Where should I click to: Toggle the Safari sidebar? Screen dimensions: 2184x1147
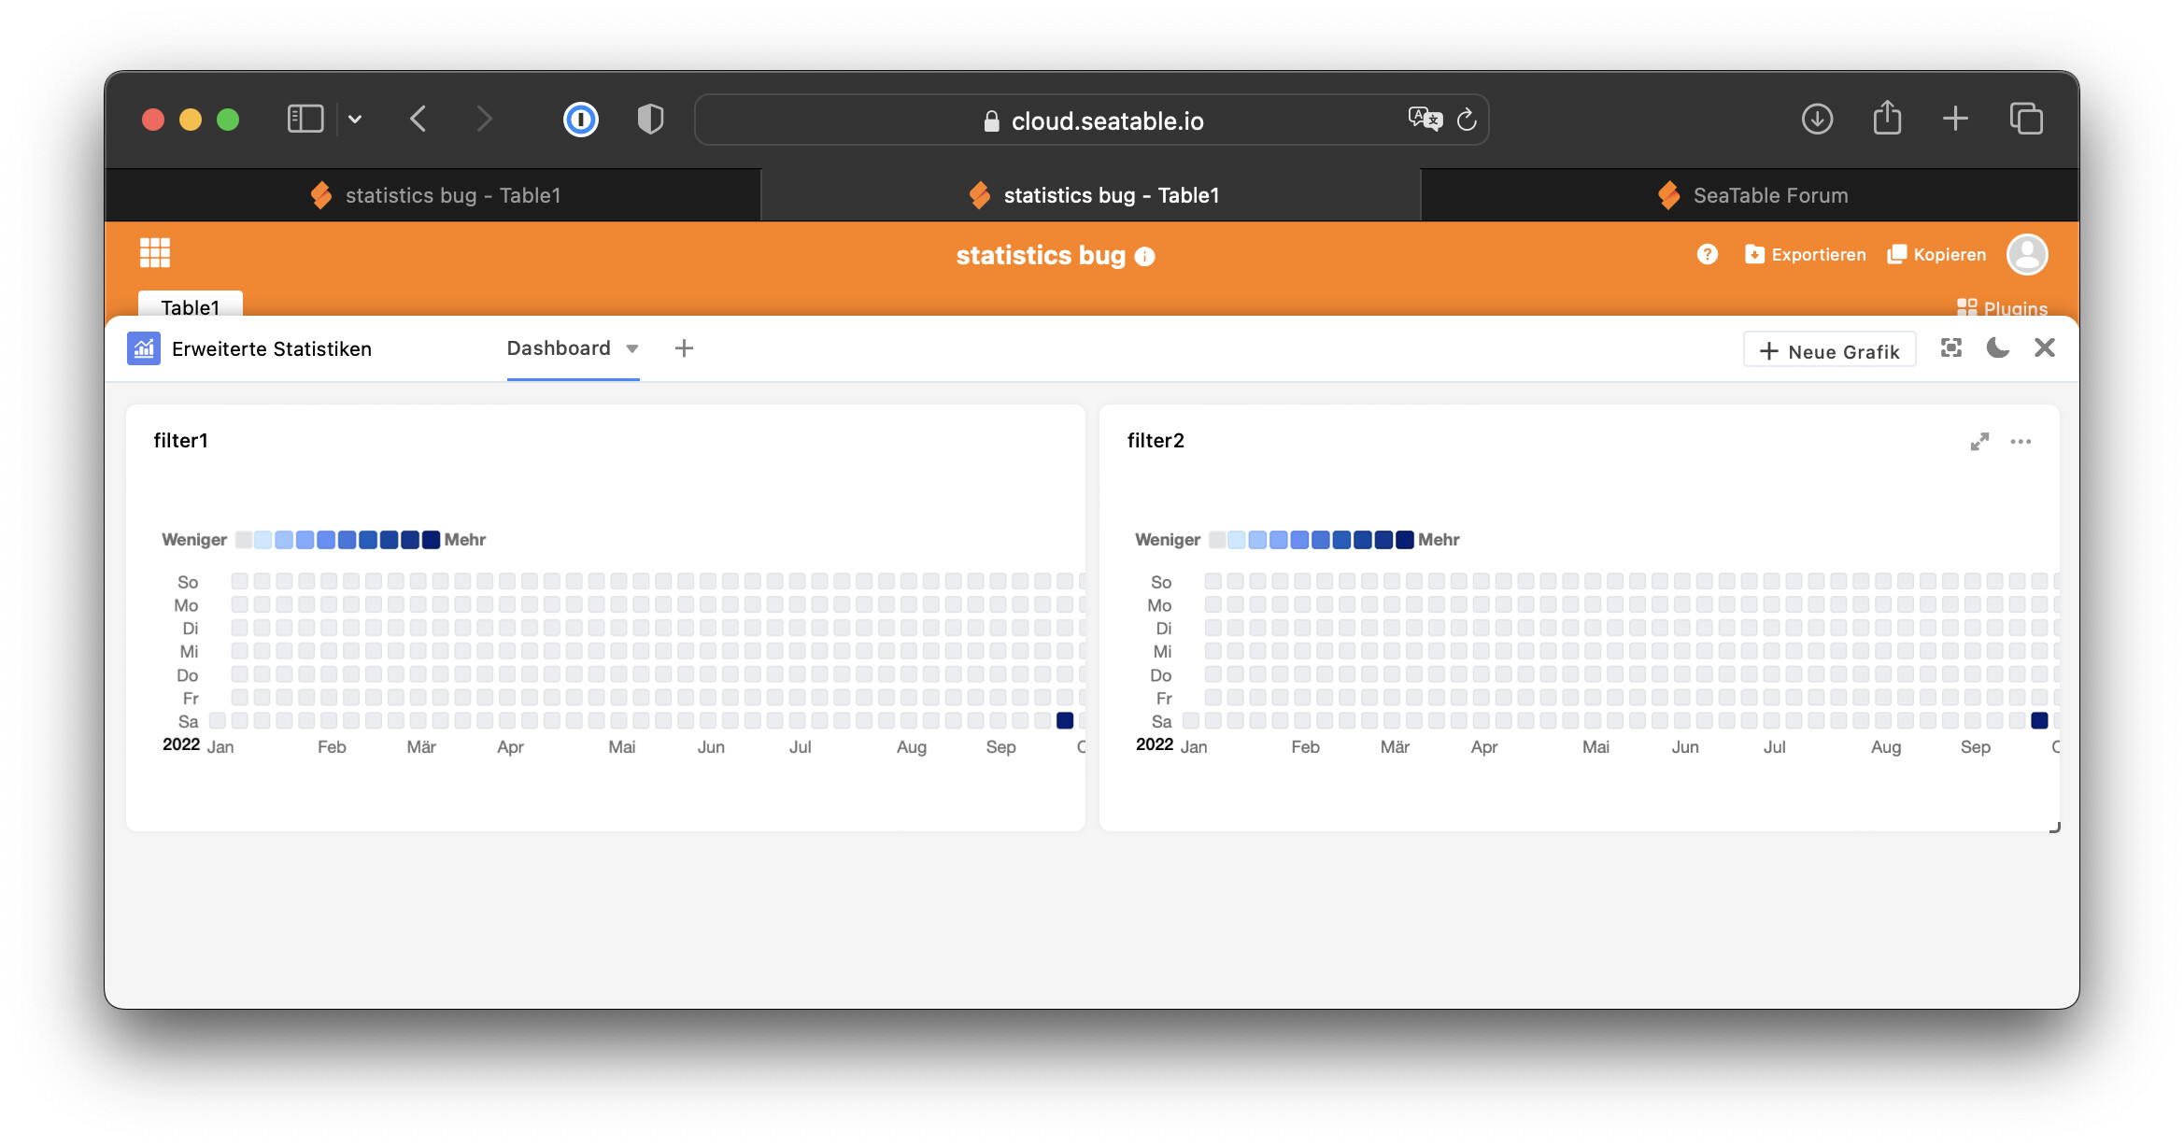(305, 120)
